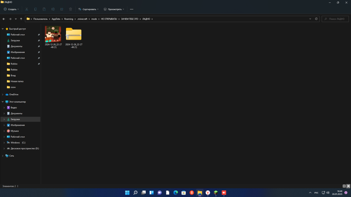Open the Сортировать dropdown

(88, 9)
